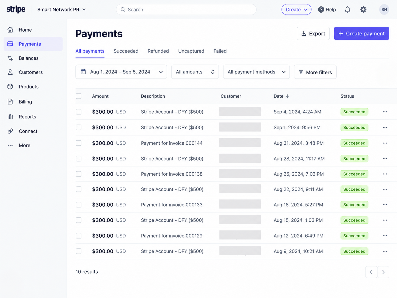This screenshot has width=397, height=298.
Task: Open settings gear icon
Action: point(363,10)
